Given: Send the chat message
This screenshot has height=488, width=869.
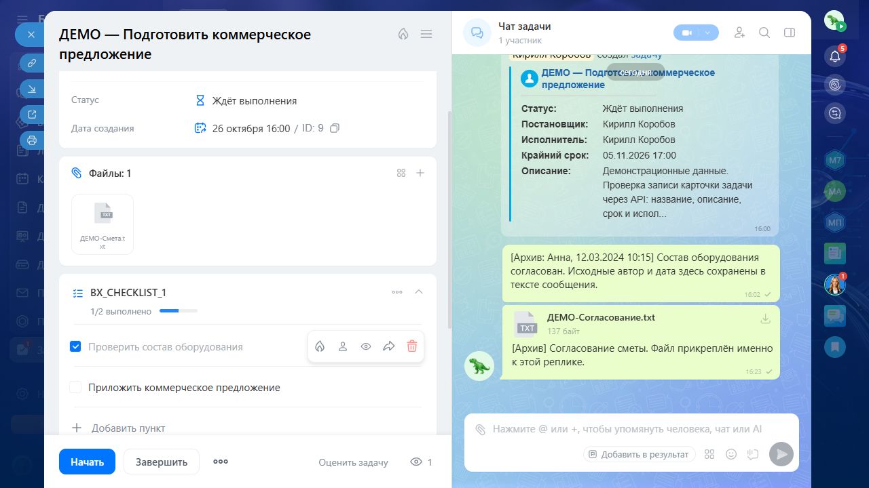Looking at the screenshot, I should (x=781, y=454).
